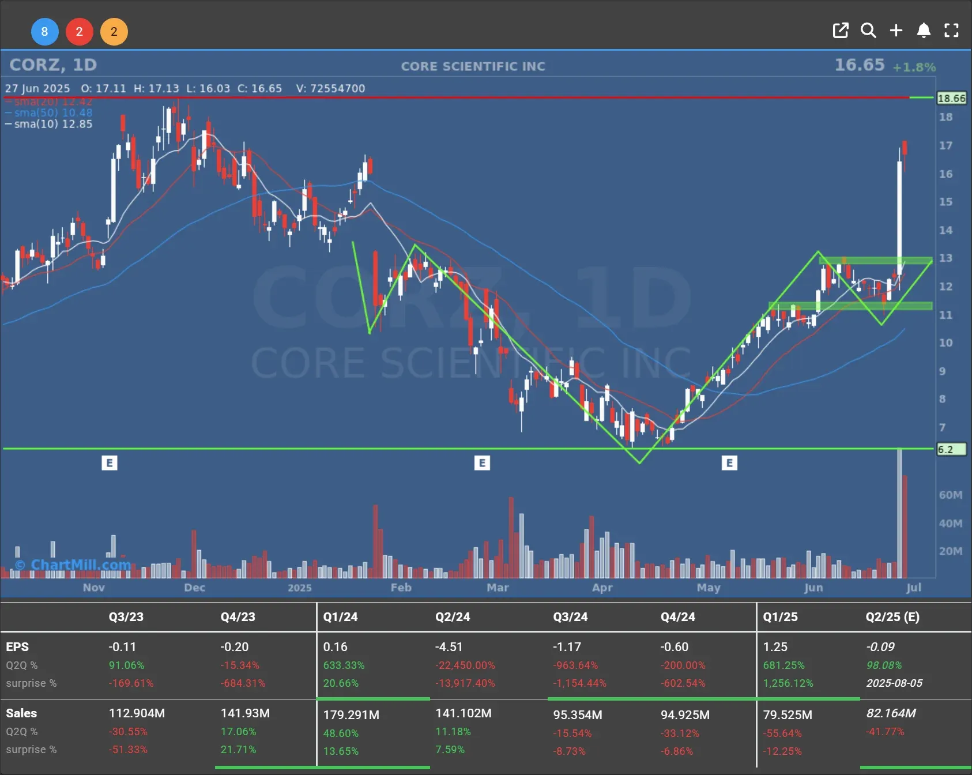The image size is (972, 775).
Task: Toggle fullscreen chart view
Action: pos(951,31)
